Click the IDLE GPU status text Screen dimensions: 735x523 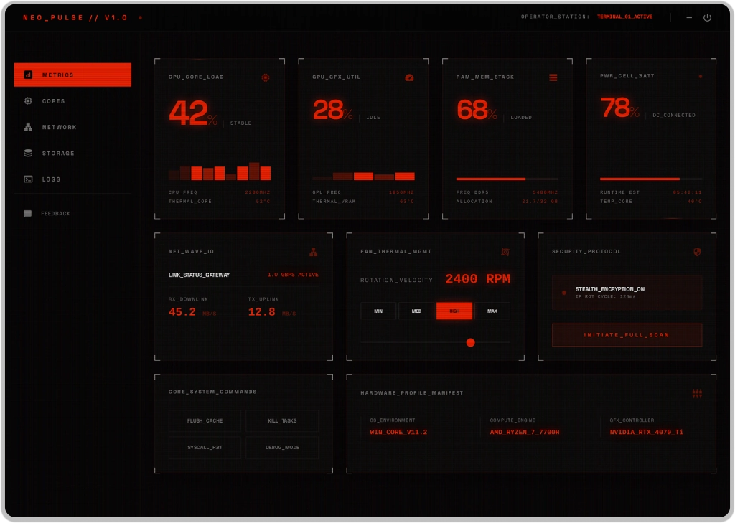click(373, 118)
